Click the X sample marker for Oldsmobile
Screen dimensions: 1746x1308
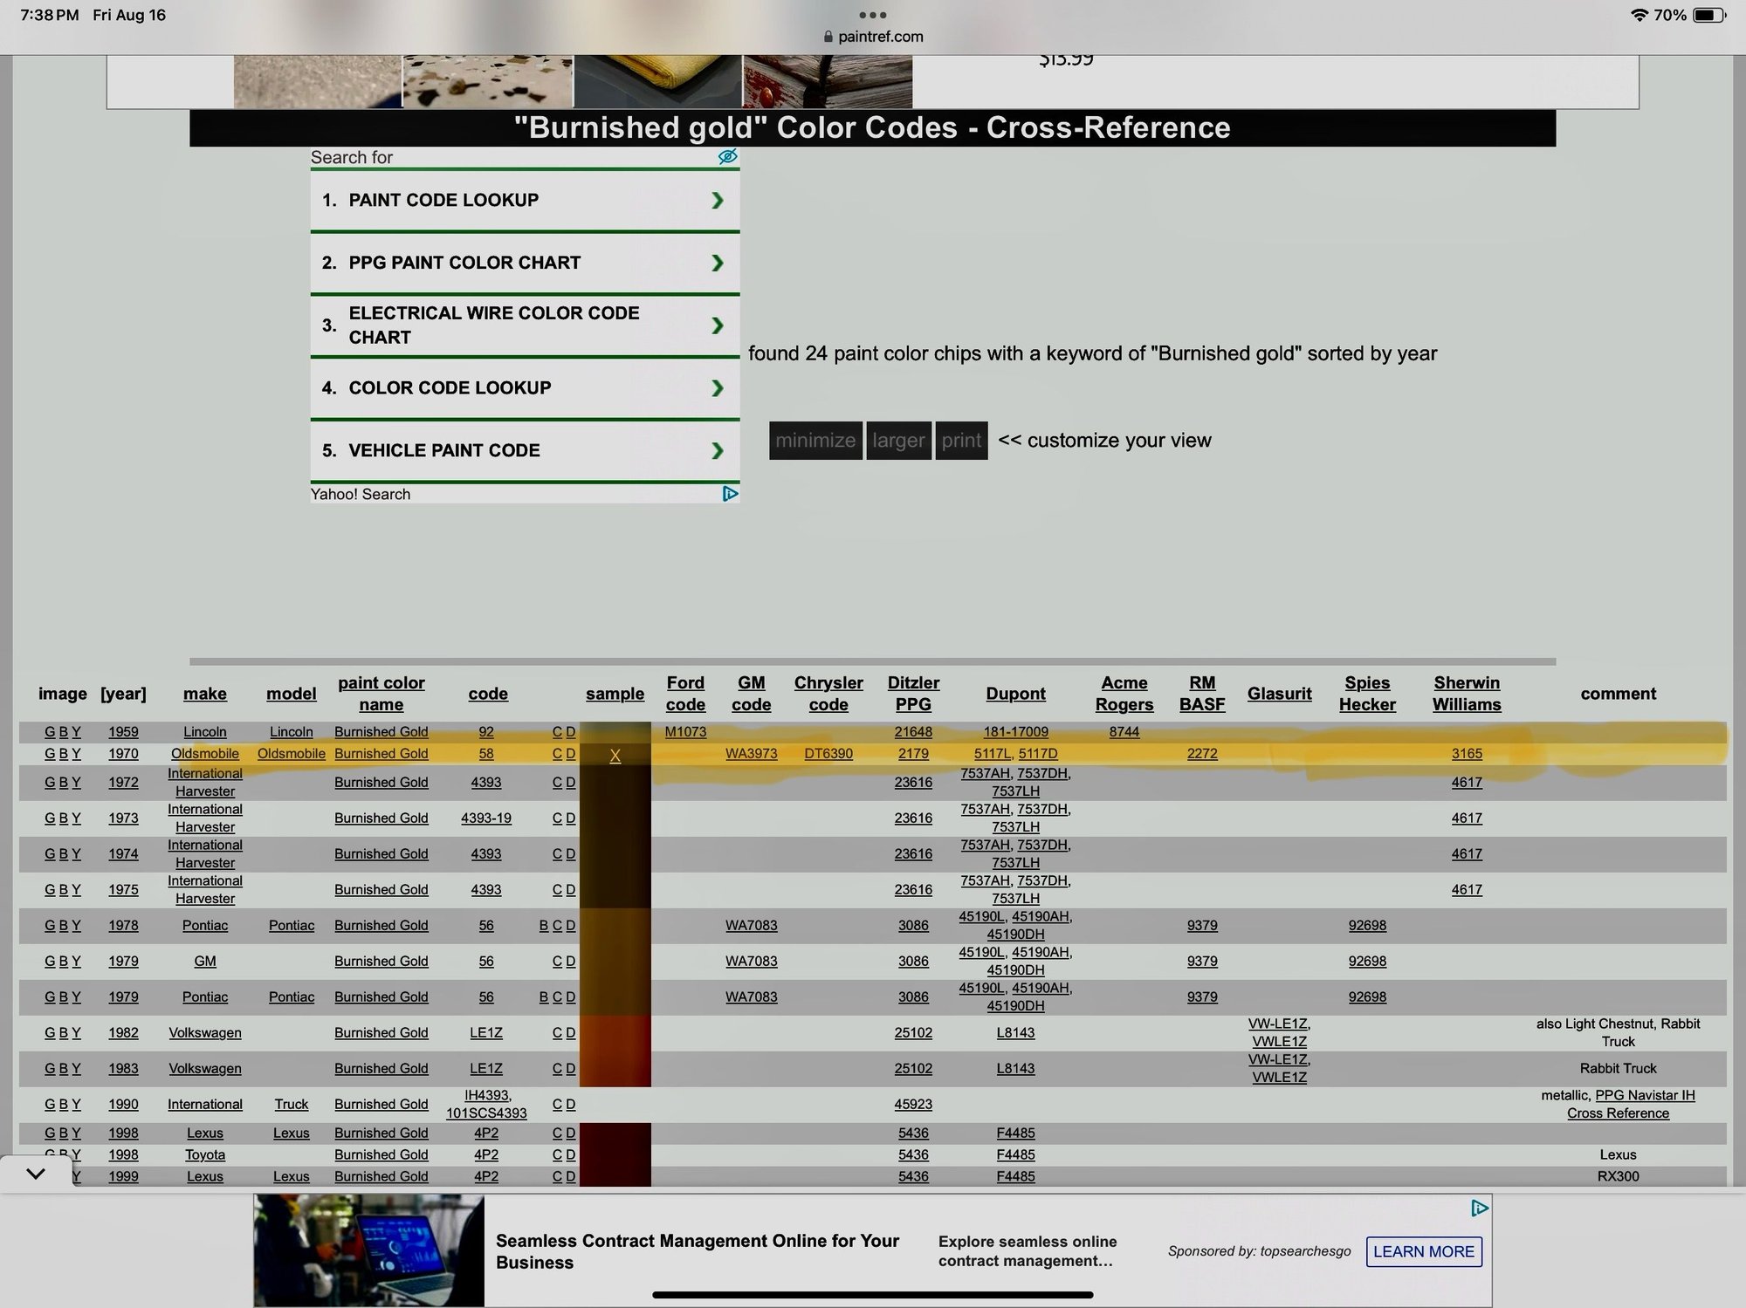pyautogui.click(x=615, y=756)
